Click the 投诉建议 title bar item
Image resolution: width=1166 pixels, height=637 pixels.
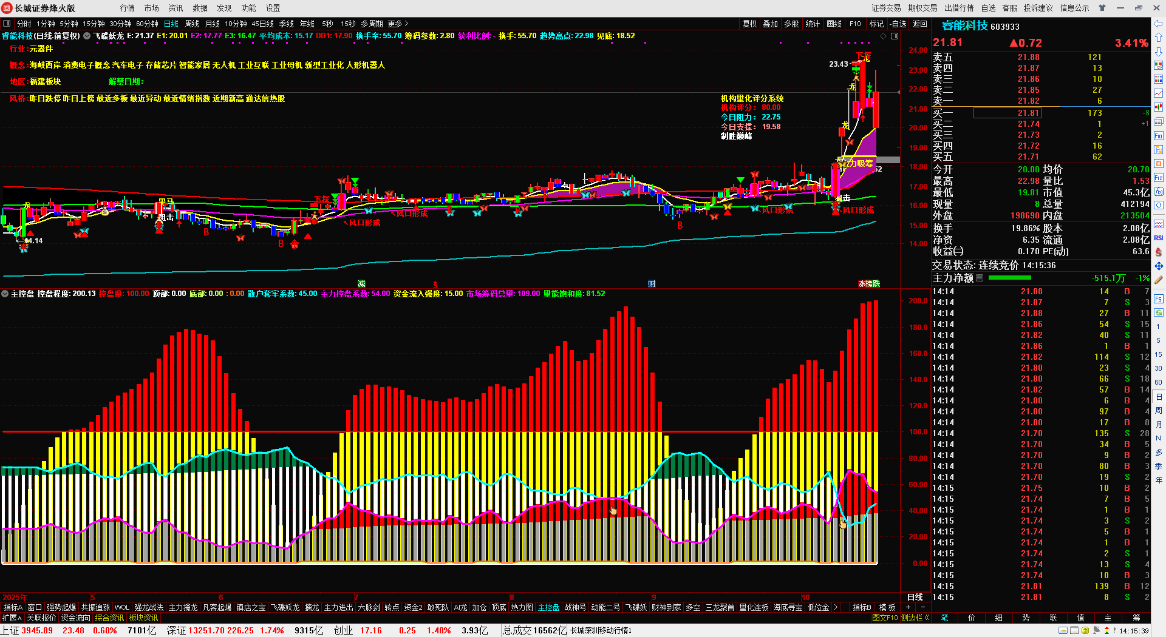pyautogui.click(x=1038, y=8)
